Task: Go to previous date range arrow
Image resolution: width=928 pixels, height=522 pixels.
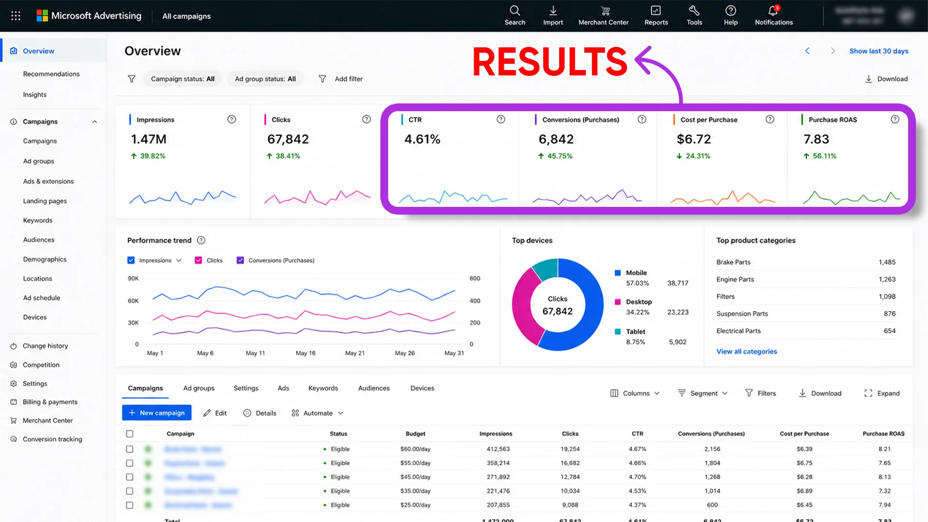Action: tap(807, 51)
